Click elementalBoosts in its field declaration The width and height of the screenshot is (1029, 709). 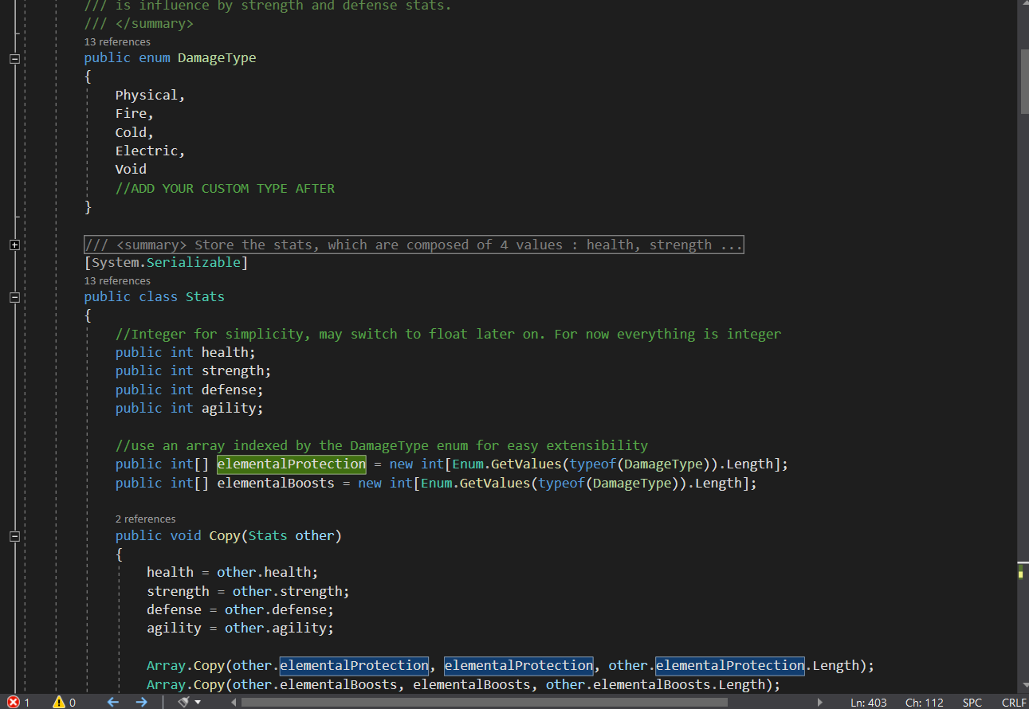point(276,483)
